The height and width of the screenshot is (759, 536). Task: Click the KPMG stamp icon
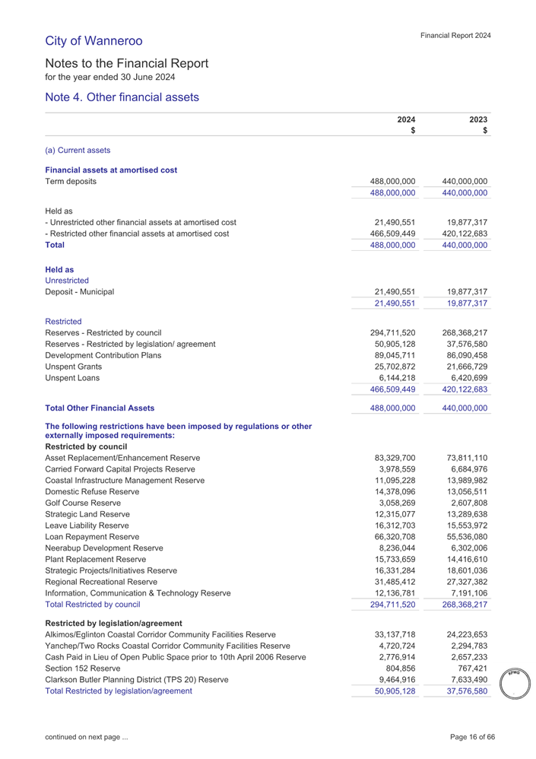(x=513, y=682)
